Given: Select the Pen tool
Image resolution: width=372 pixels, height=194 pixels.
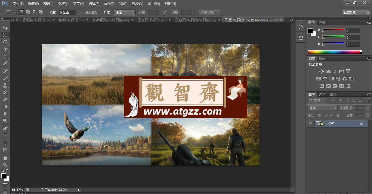Looking at the screenshot, I should pyautogui.click(x=5, y=128).
